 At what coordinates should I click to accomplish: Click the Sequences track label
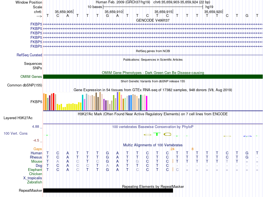[33, 64]
